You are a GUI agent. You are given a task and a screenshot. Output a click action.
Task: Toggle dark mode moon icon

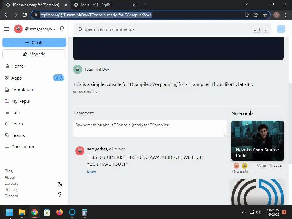point(60,184)
